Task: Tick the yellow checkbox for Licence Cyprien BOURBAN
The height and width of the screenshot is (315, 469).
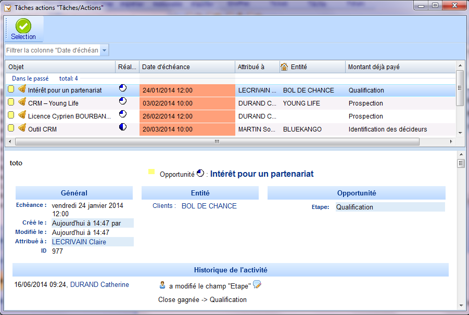Action: point(11,115)
